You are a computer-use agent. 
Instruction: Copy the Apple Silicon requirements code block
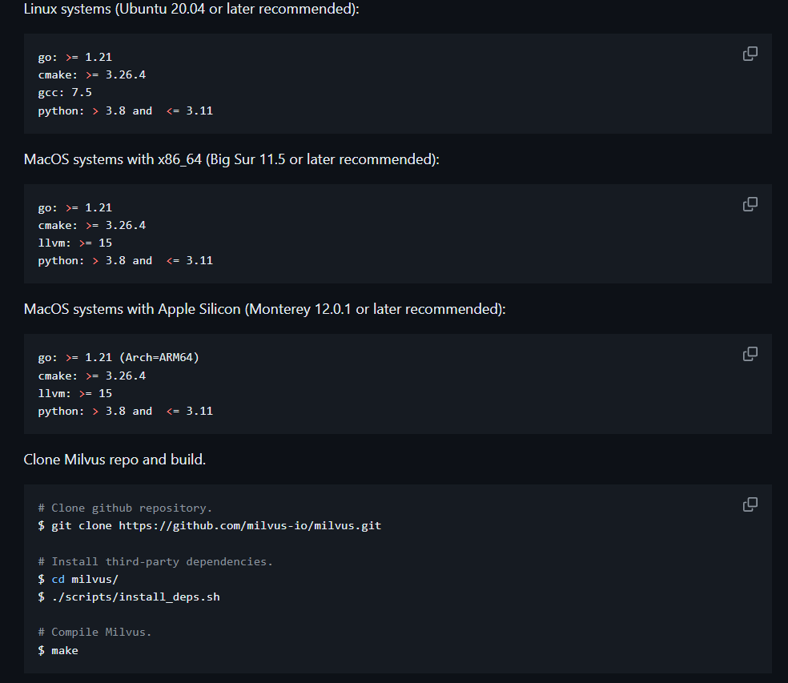coord(750,354)
